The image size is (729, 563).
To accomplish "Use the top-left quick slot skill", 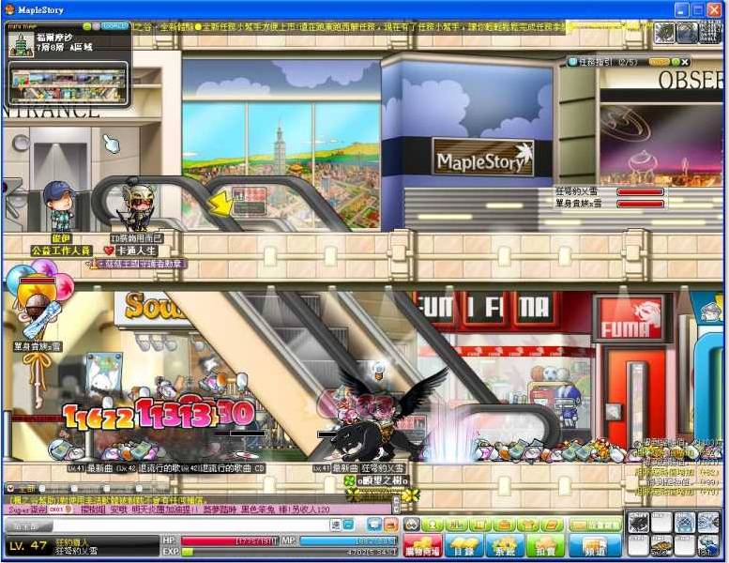I will [x=638, y=523].
